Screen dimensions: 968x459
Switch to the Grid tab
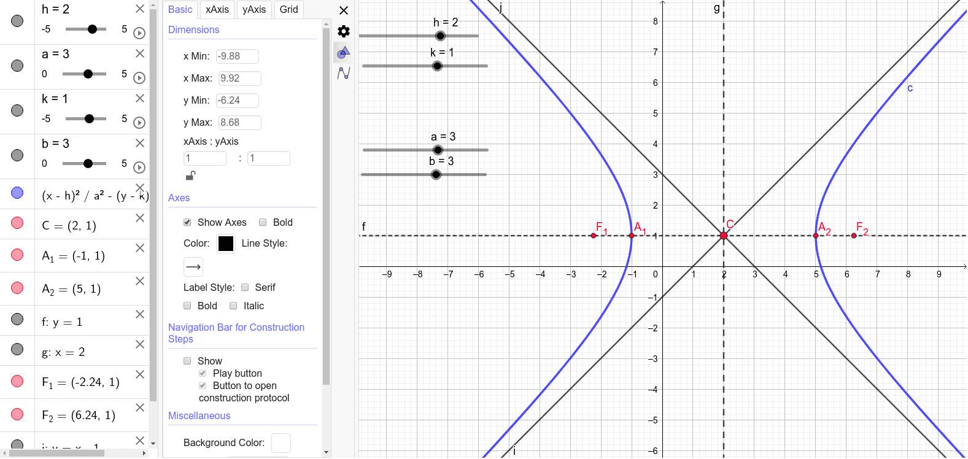tap(288, 10)
